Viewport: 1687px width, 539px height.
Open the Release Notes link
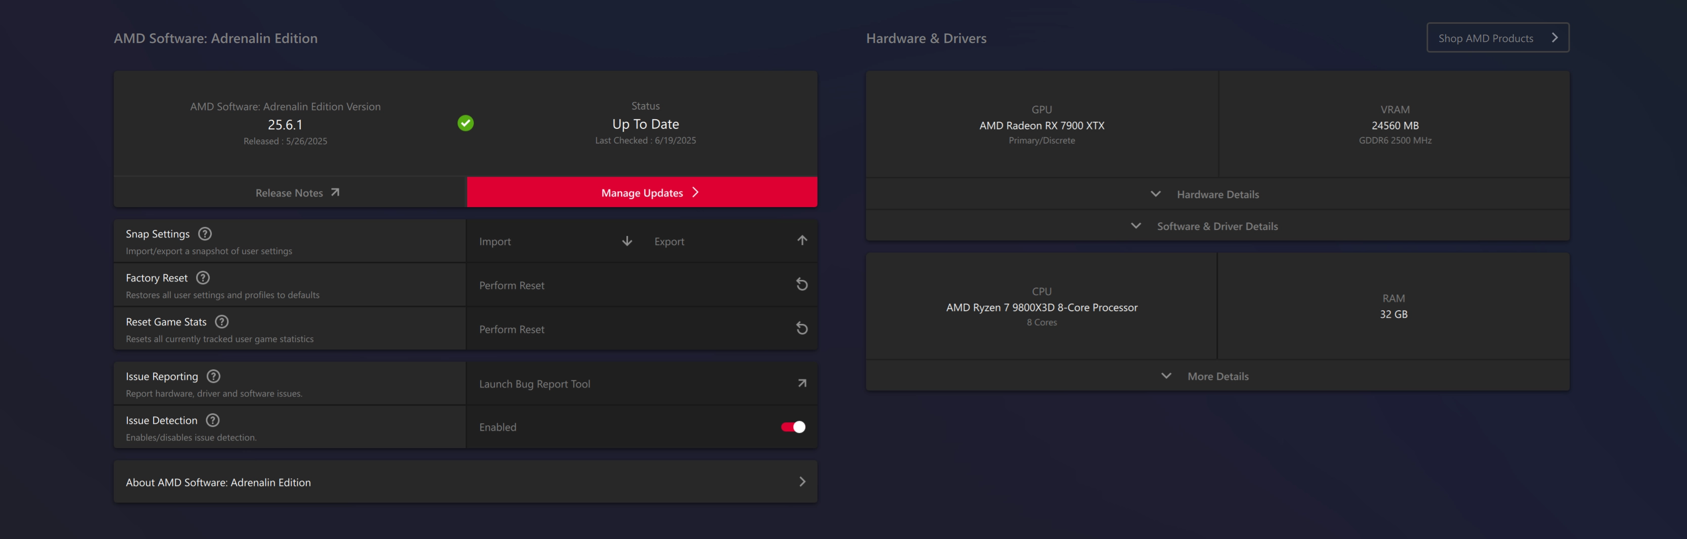290,192
